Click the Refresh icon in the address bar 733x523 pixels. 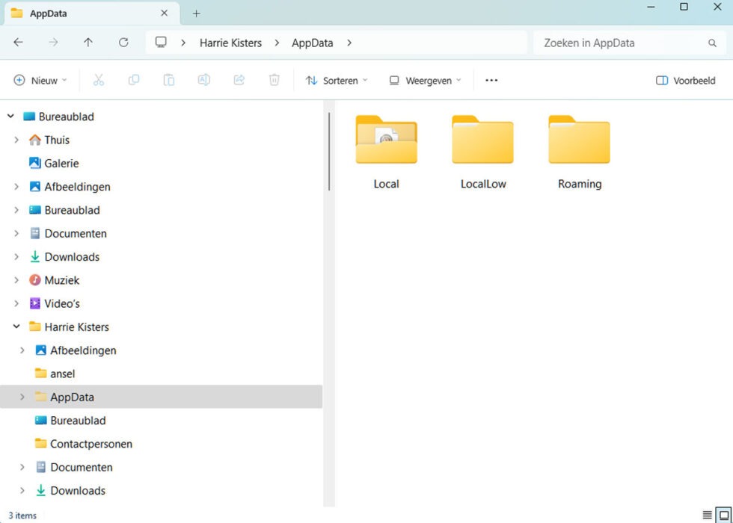pyautogui.click(x=123, y=43)
